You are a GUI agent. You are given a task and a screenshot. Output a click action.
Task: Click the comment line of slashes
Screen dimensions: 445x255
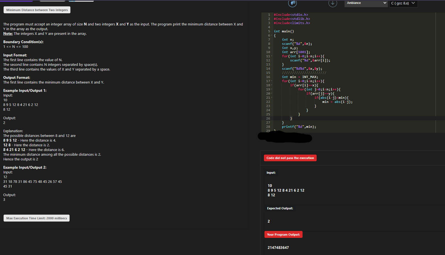point(304,73)
